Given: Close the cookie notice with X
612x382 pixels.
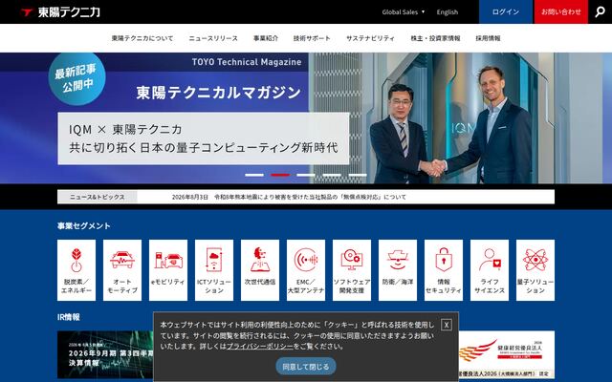Looking at the screenshot, I should [447, 325].
